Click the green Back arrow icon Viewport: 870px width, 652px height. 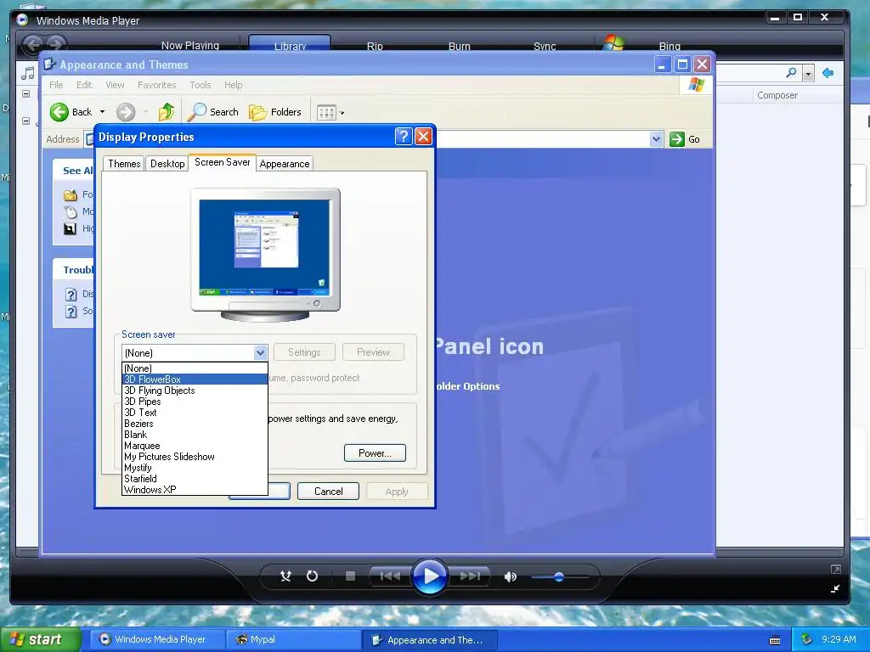[59, 112]
